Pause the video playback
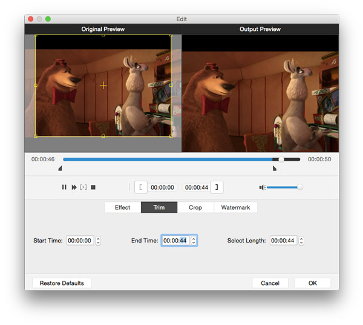Image resolution: width=363 pixels, height=325 pixels. (64, 187)
